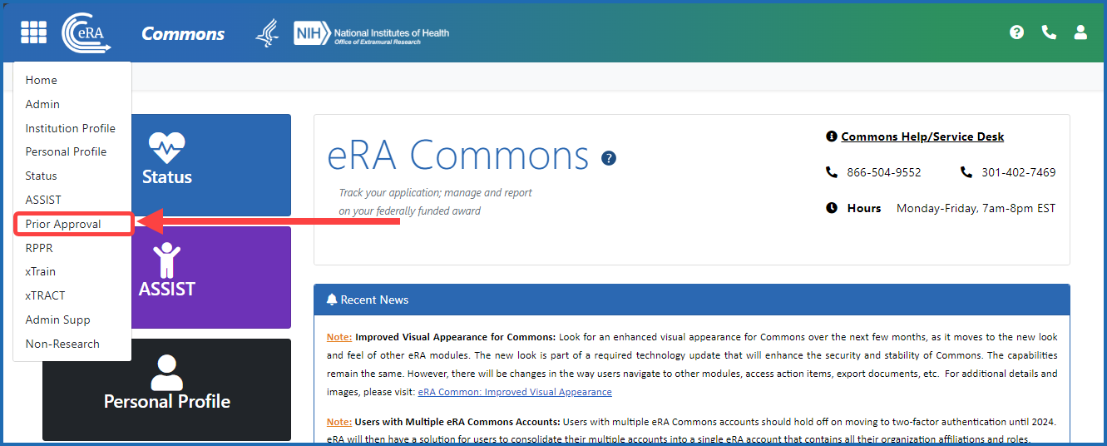Open the blue Status tile

pos(167,165)
